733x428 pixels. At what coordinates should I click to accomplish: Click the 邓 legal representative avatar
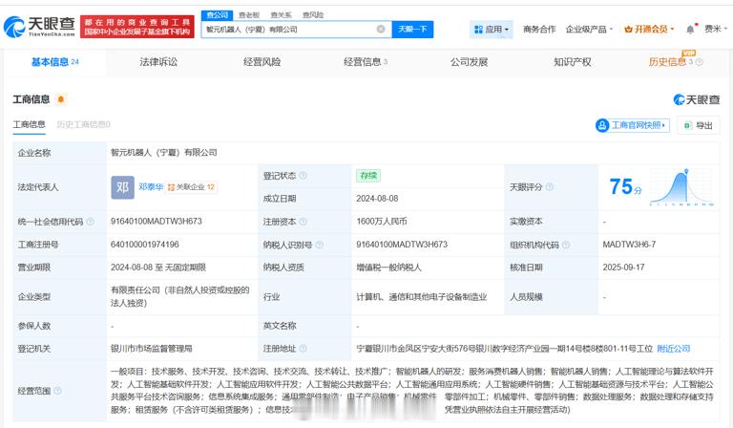point(122,187)
